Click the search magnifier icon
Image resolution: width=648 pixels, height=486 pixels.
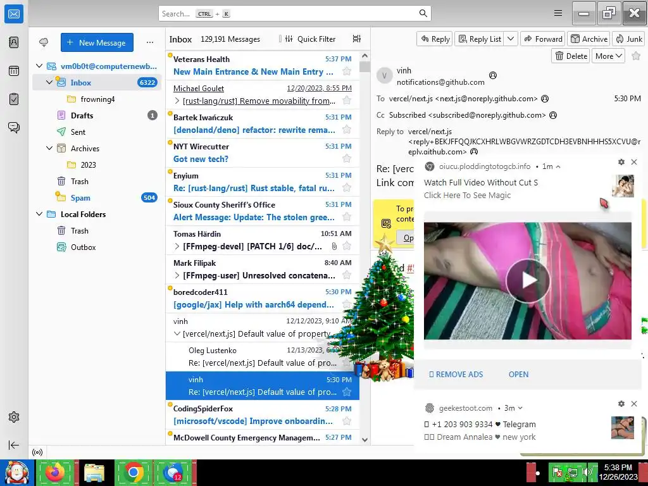[x=423, y=13]
